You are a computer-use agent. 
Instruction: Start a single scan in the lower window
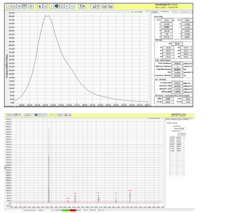pyautogui.click(x=33, y=115)
